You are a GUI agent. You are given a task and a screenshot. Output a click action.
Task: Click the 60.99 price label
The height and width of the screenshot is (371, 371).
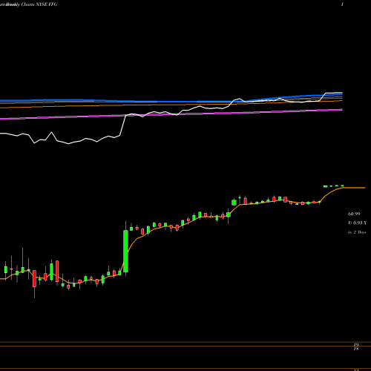(x=354, y=214)
